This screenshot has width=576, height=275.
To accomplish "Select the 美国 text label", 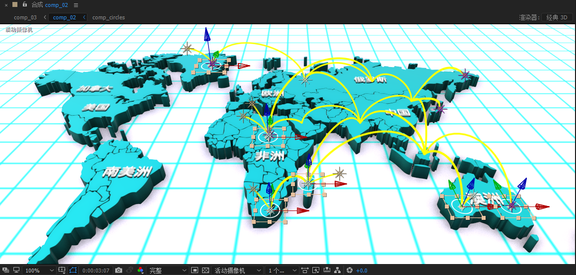I will pyautogui.click(x=96, y=107).
